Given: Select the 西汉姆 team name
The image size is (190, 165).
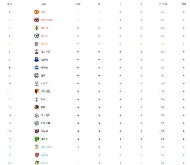Looking at the screenshot, I should coord(44,131).
